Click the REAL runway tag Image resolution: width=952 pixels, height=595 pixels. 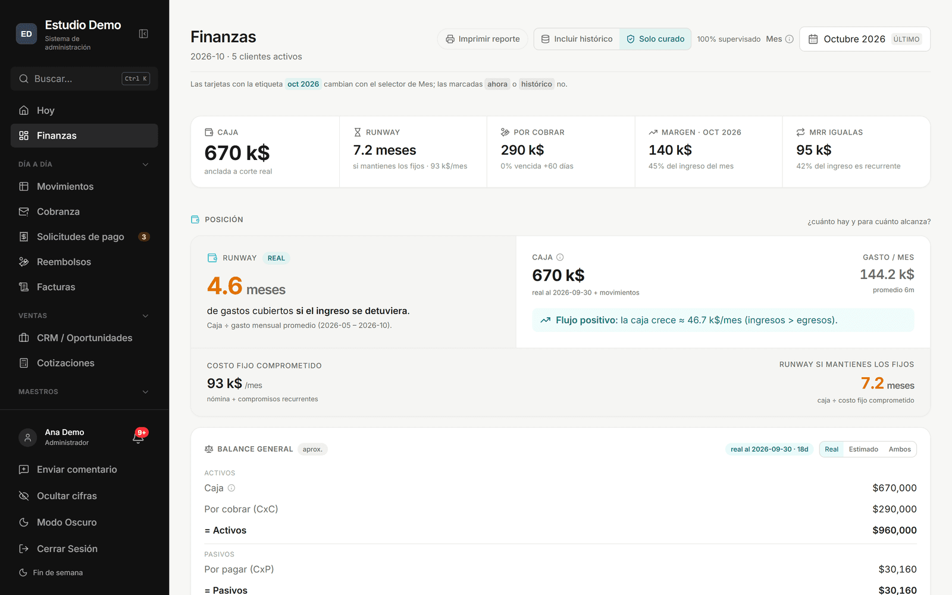pyautogui.click(x=276, y=258)
